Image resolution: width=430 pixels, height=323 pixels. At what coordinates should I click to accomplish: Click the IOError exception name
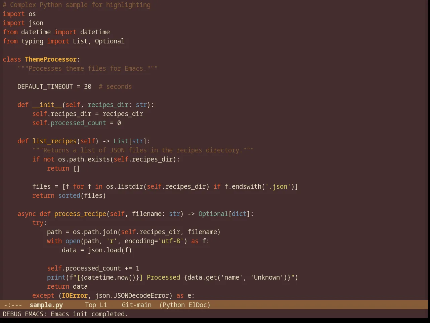(x=75, y=296)
